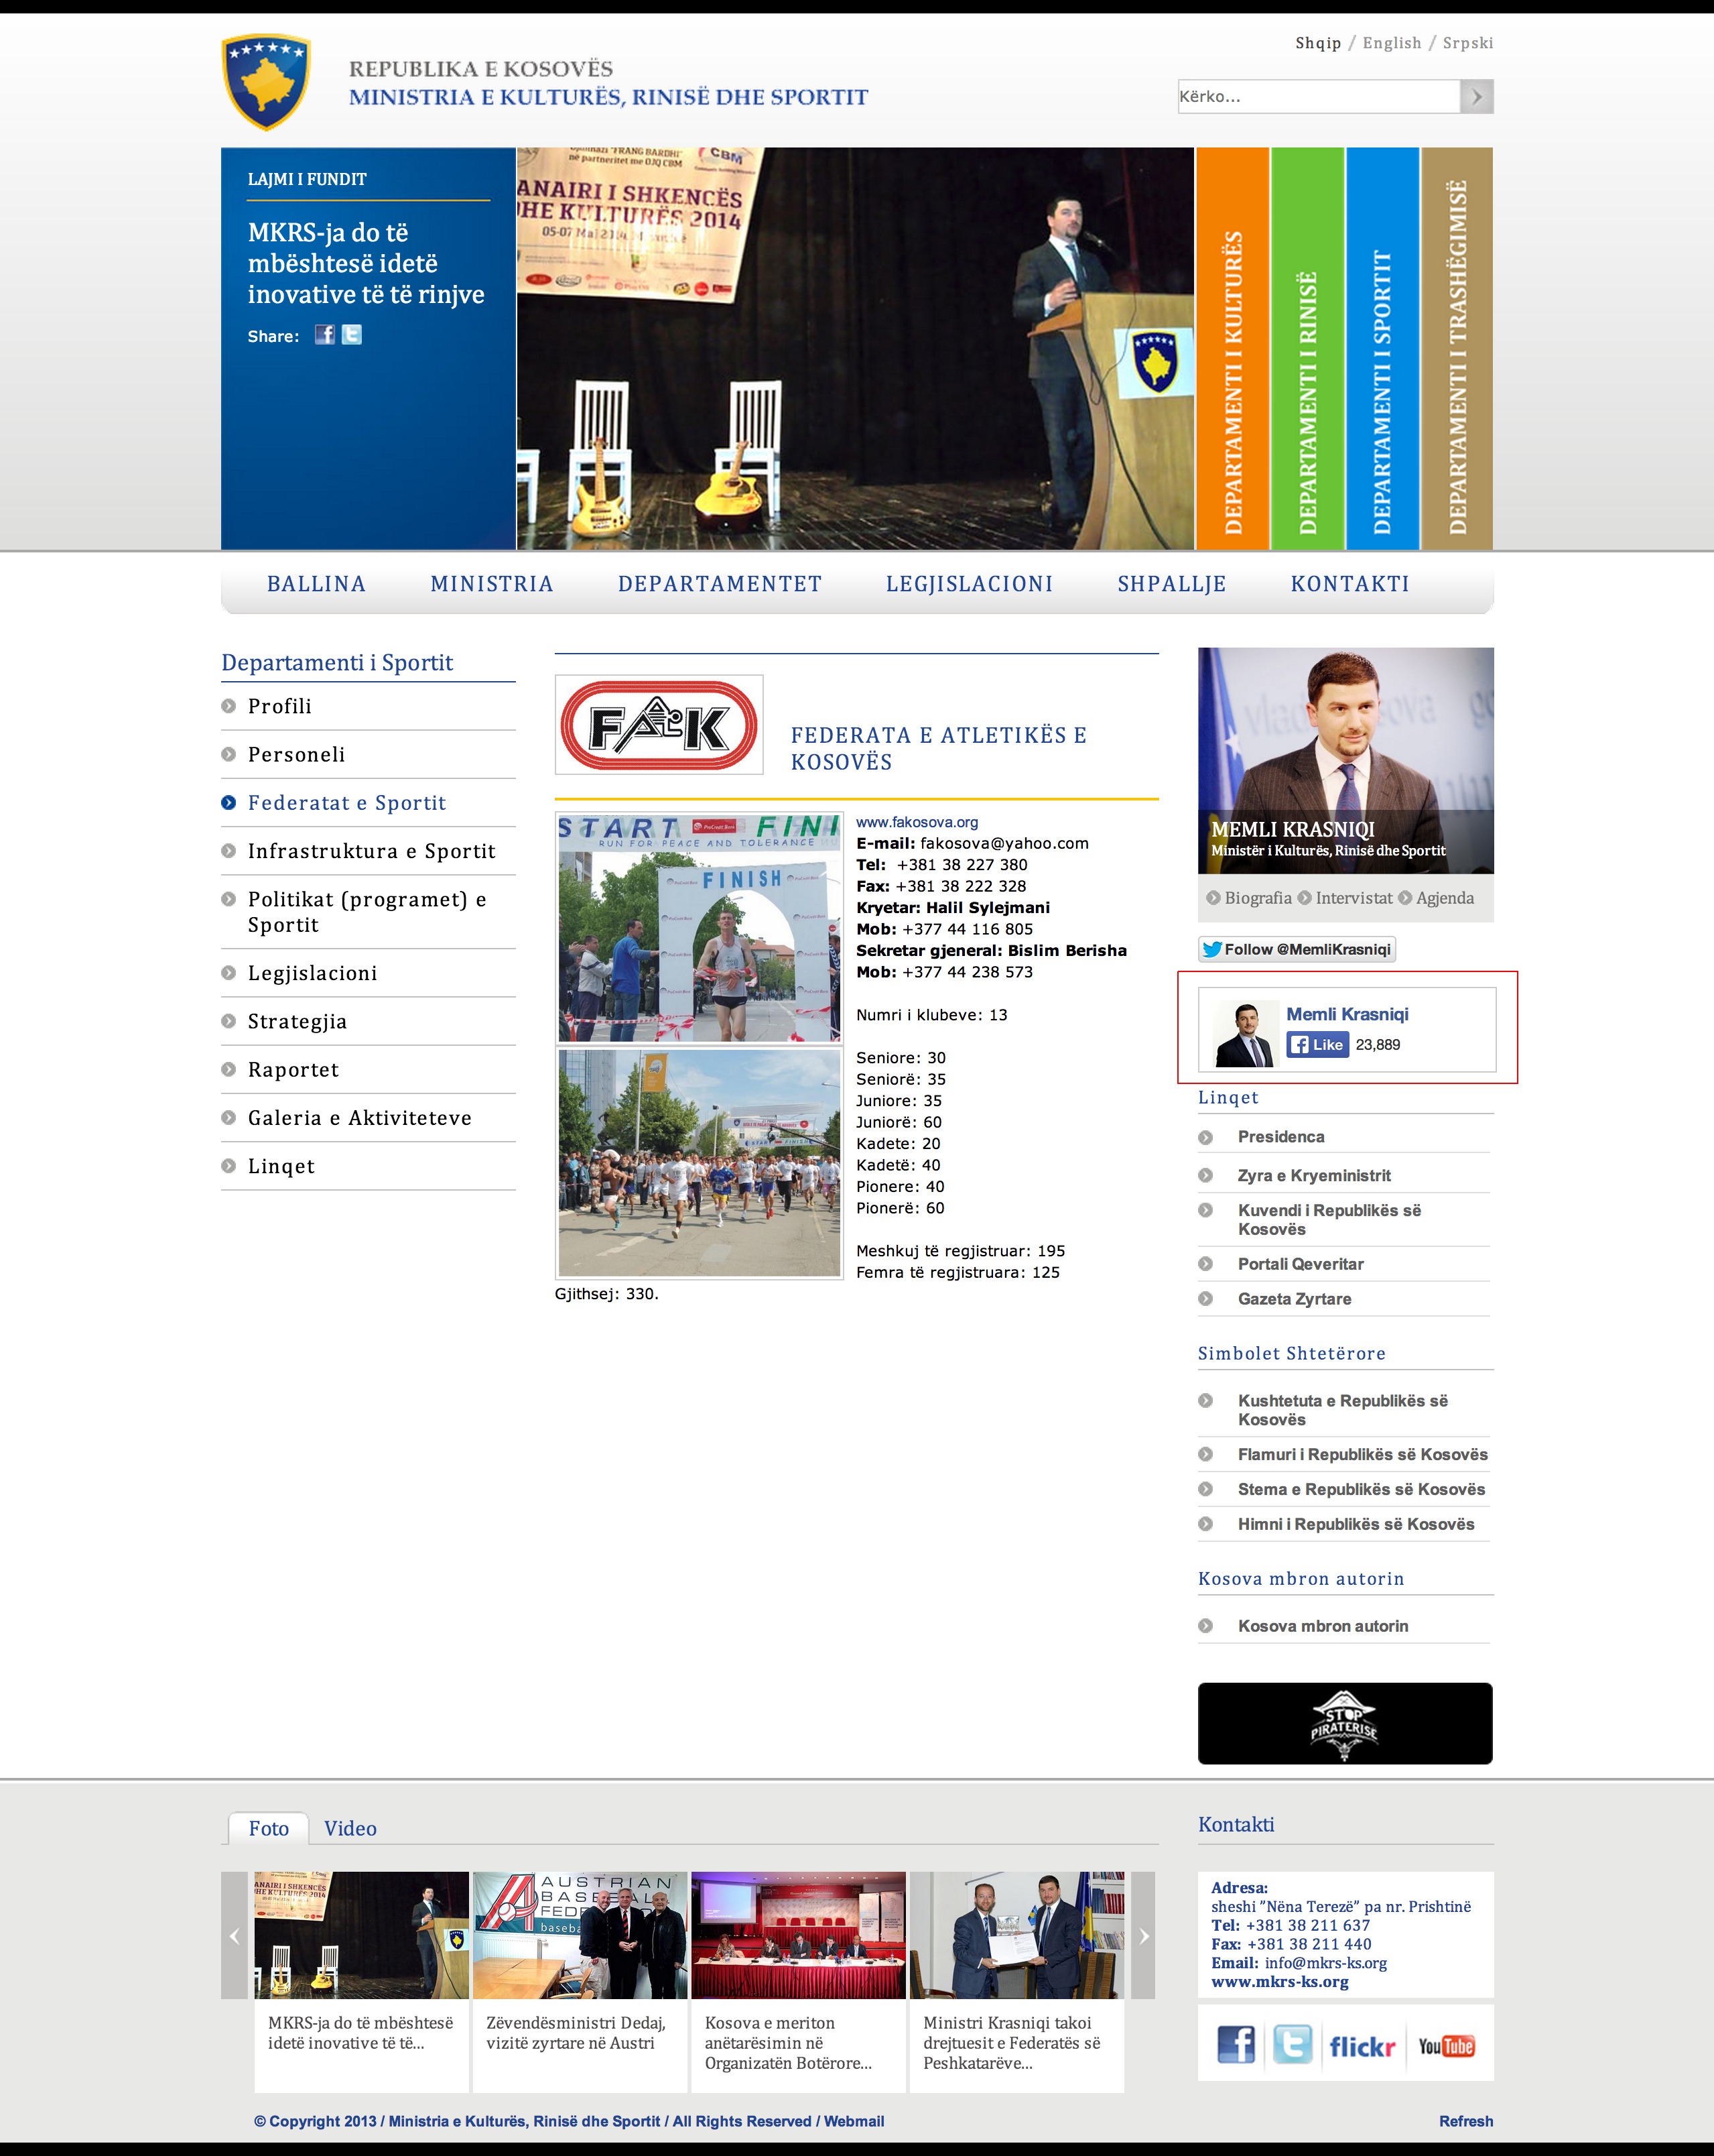This screenshot has height=2156, width=1714.
Task: Open the DEPARTAMENTET menu item
Action: tap(720, 584)
